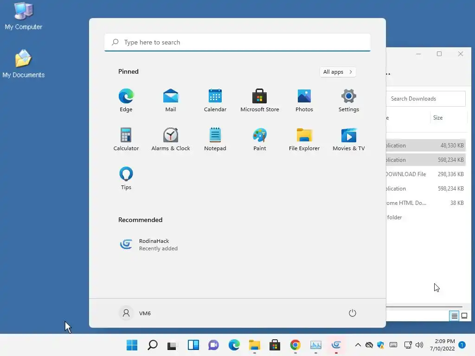Screen dimensions: 475x356
Task: Open Windows Security tray icon
Action: click(380, 345)
